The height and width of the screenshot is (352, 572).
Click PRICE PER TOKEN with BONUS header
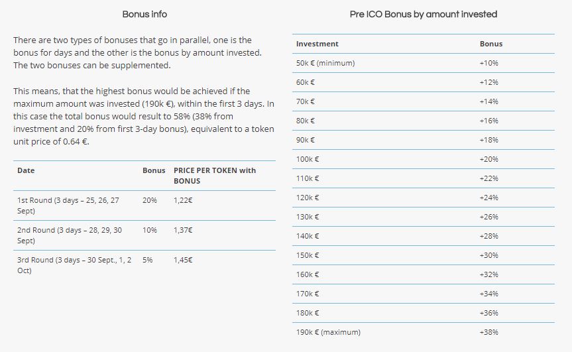[215, 176]
